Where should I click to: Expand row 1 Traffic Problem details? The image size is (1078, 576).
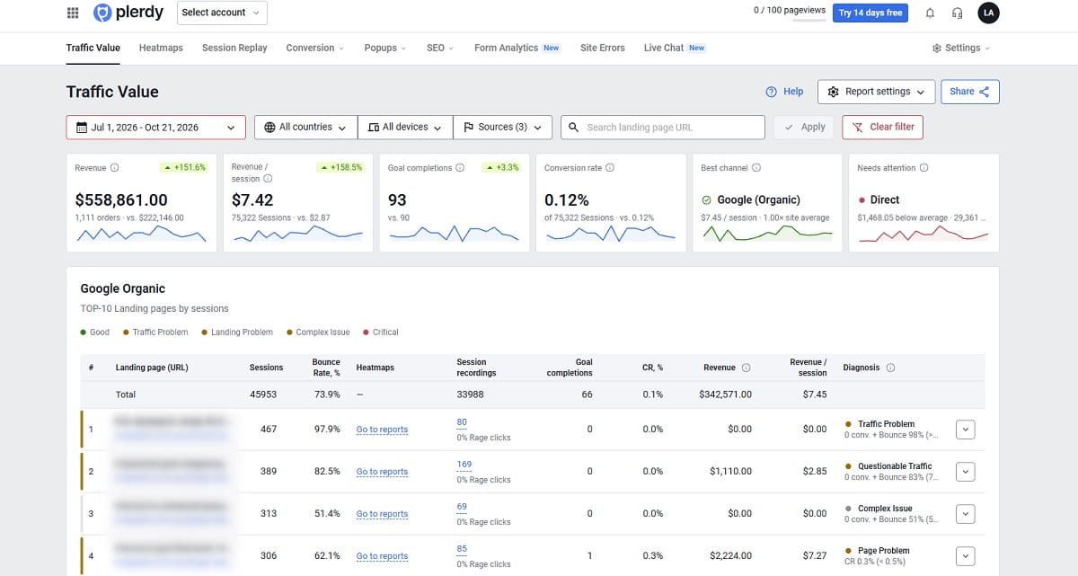pyautogui.click(x=966, y=430)
